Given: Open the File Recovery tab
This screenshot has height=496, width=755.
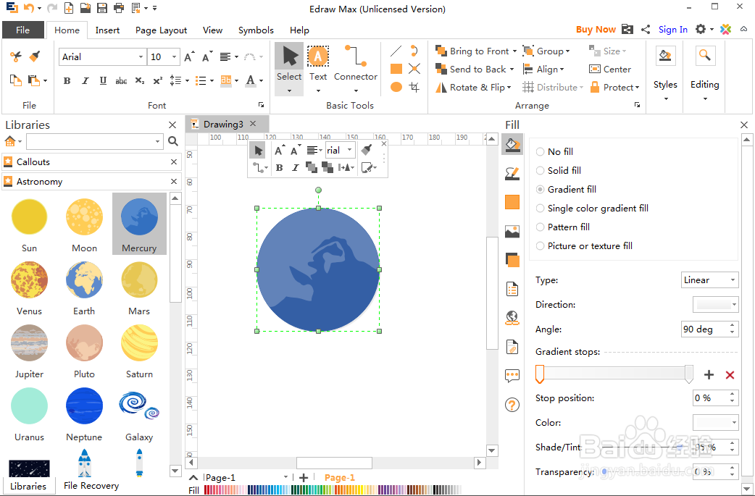Looking at the screenshot, I should point(91,485).
